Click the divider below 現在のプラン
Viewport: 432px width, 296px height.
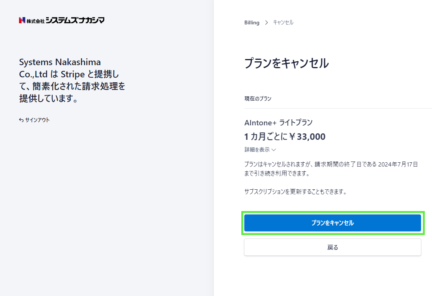338,109
